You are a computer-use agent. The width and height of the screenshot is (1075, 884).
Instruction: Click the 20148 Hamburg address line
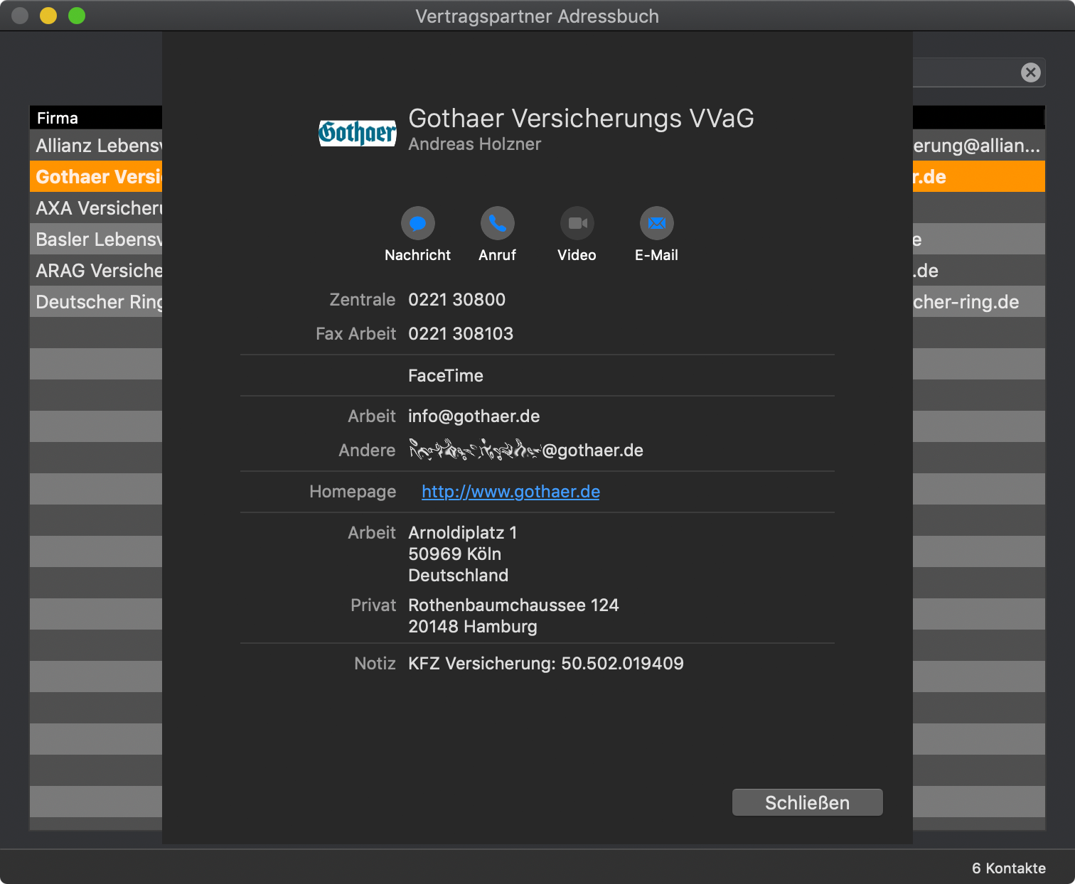click(x=473, y=627)
